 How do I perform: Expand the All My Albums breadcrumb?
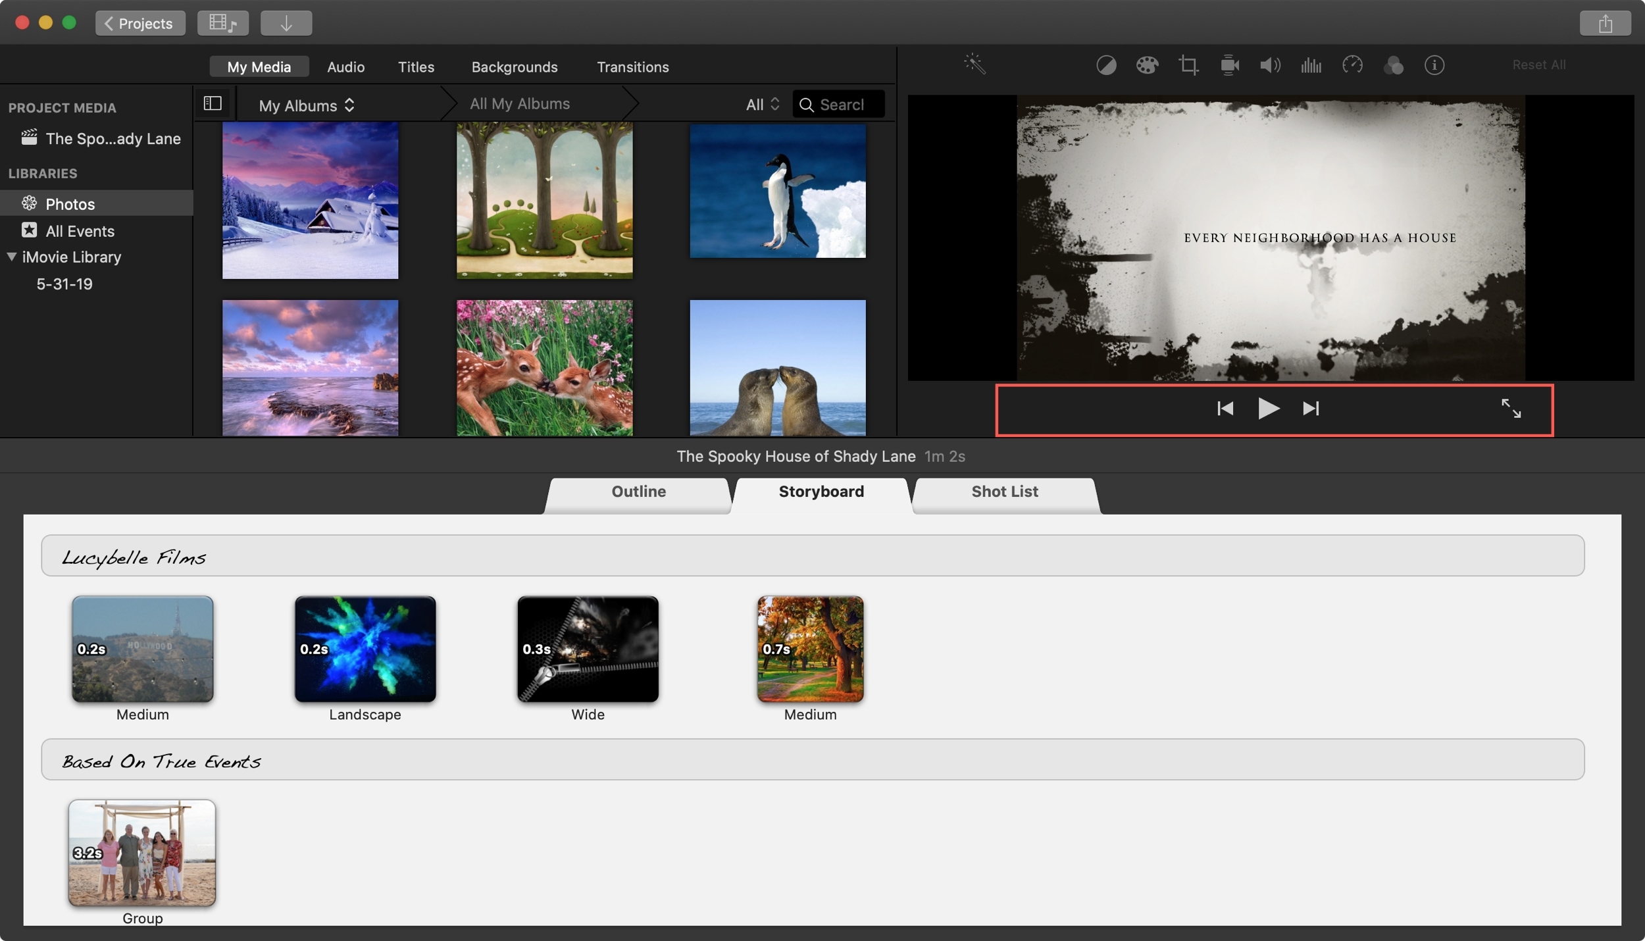point(520,104)
